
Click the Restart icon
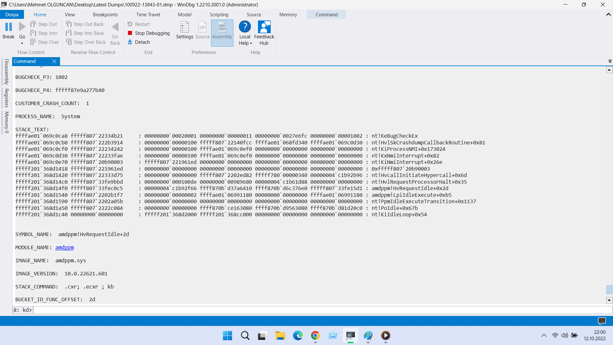[x=130, y=24]
